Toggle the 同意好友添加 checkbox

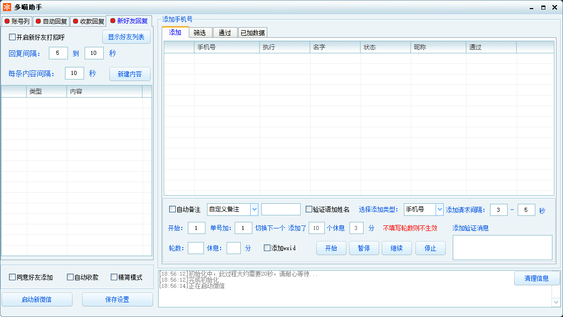[13, 277]
